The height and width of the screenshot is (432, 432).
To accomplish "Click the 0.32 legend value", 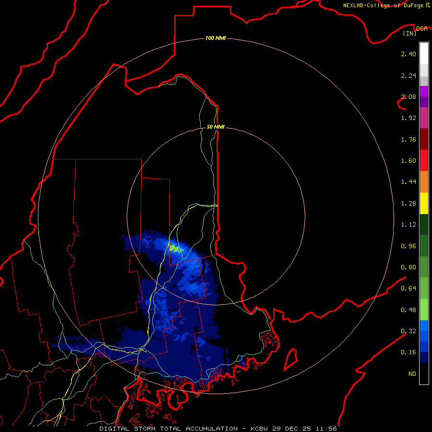I will click(x=408, y=331).
